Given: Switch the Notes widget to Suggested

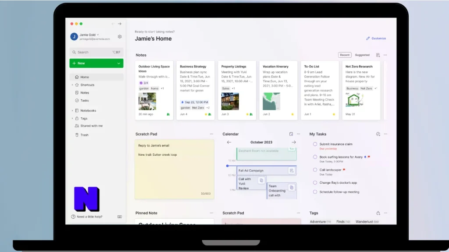Looking at the screenshot, I should (x=362, y=55).
